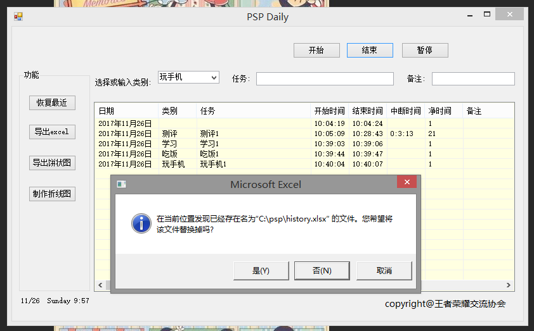Click the 备注 column header

[488, 111]
